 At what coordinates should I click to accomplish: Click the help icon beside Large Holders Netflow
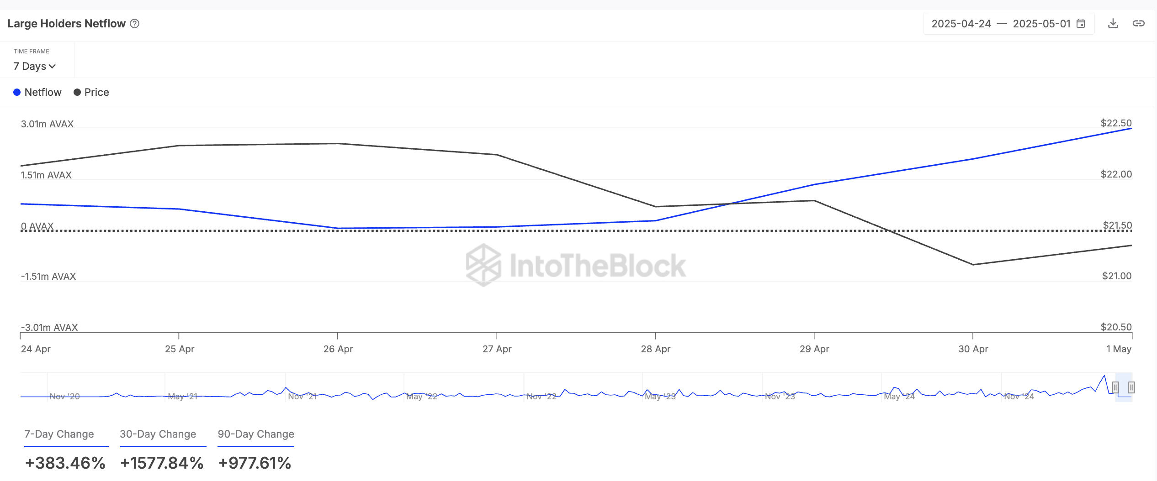click(x=135, y=24)
